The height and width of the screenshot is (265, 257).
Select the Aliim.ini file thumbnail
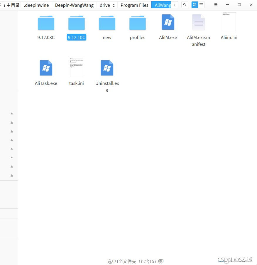(x=229, y=22)
